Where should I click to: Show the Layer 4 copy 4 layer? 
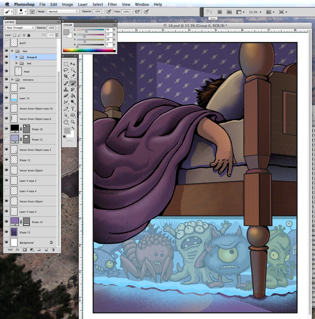click(x=7, y=191)
